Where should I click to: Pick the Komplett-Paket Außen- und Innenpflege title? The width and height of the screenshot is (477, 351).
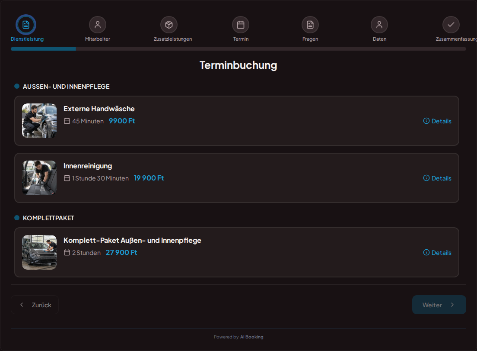coord(132,240)
